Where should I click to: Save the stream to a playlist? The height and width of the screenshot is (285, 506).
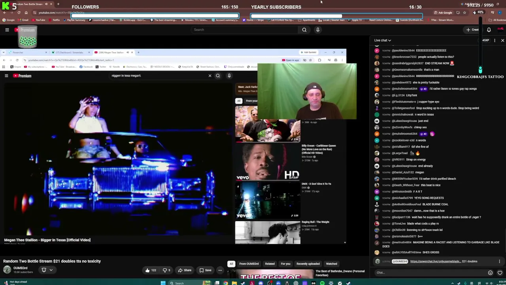click(205, 270)
